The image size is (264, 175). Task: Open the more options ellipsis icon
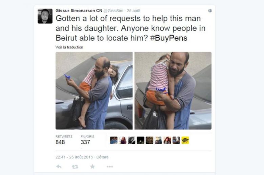tap(110, 167)
